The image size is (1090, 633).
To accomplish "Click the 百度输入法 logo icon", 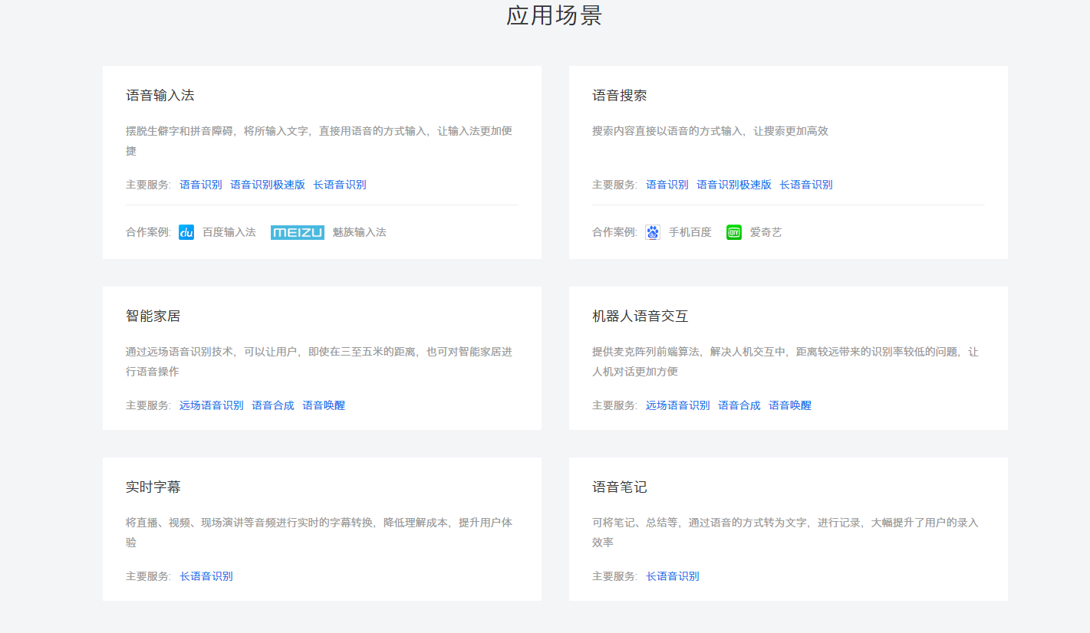I will (x=186, y=232).
